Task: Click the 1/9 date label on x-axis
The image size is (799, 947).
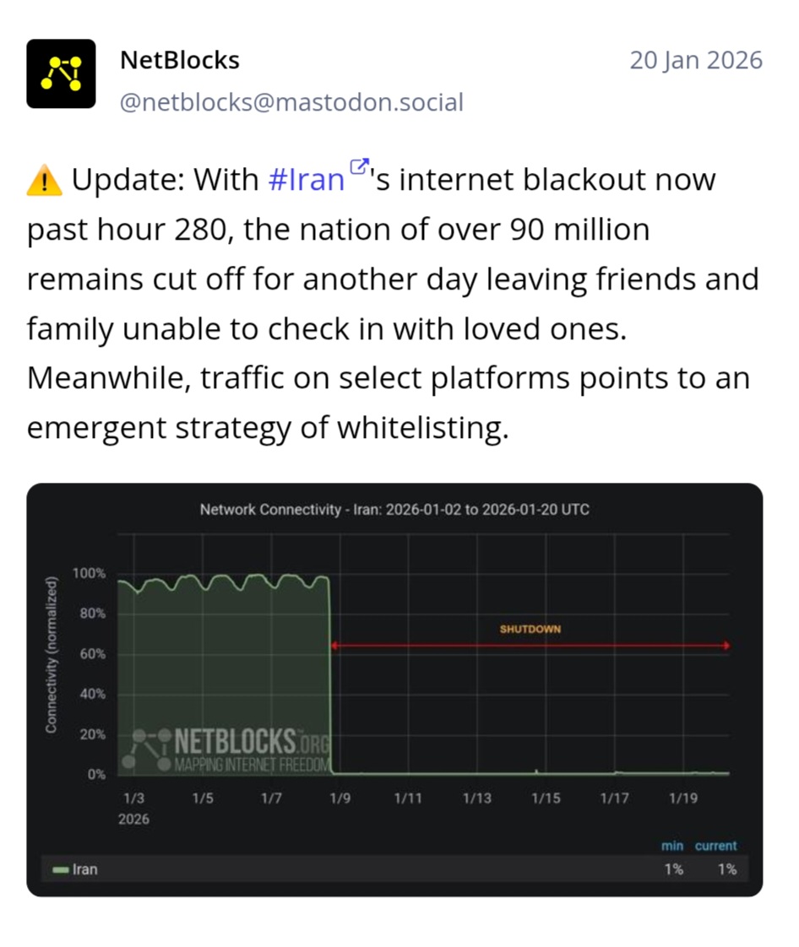Action: pyautogui.click(x=340, y=798)
